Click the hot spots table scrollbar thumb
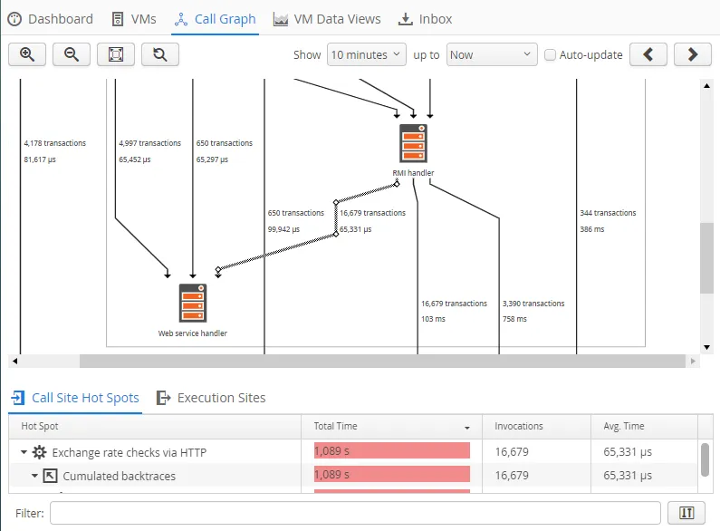 tap(706, 459)
